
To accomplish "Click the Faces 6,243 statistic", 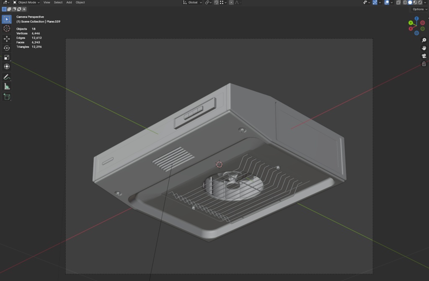I will coord(28,42).
